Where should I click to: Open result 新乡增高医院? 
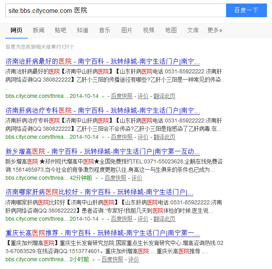(x=102, y=152)
